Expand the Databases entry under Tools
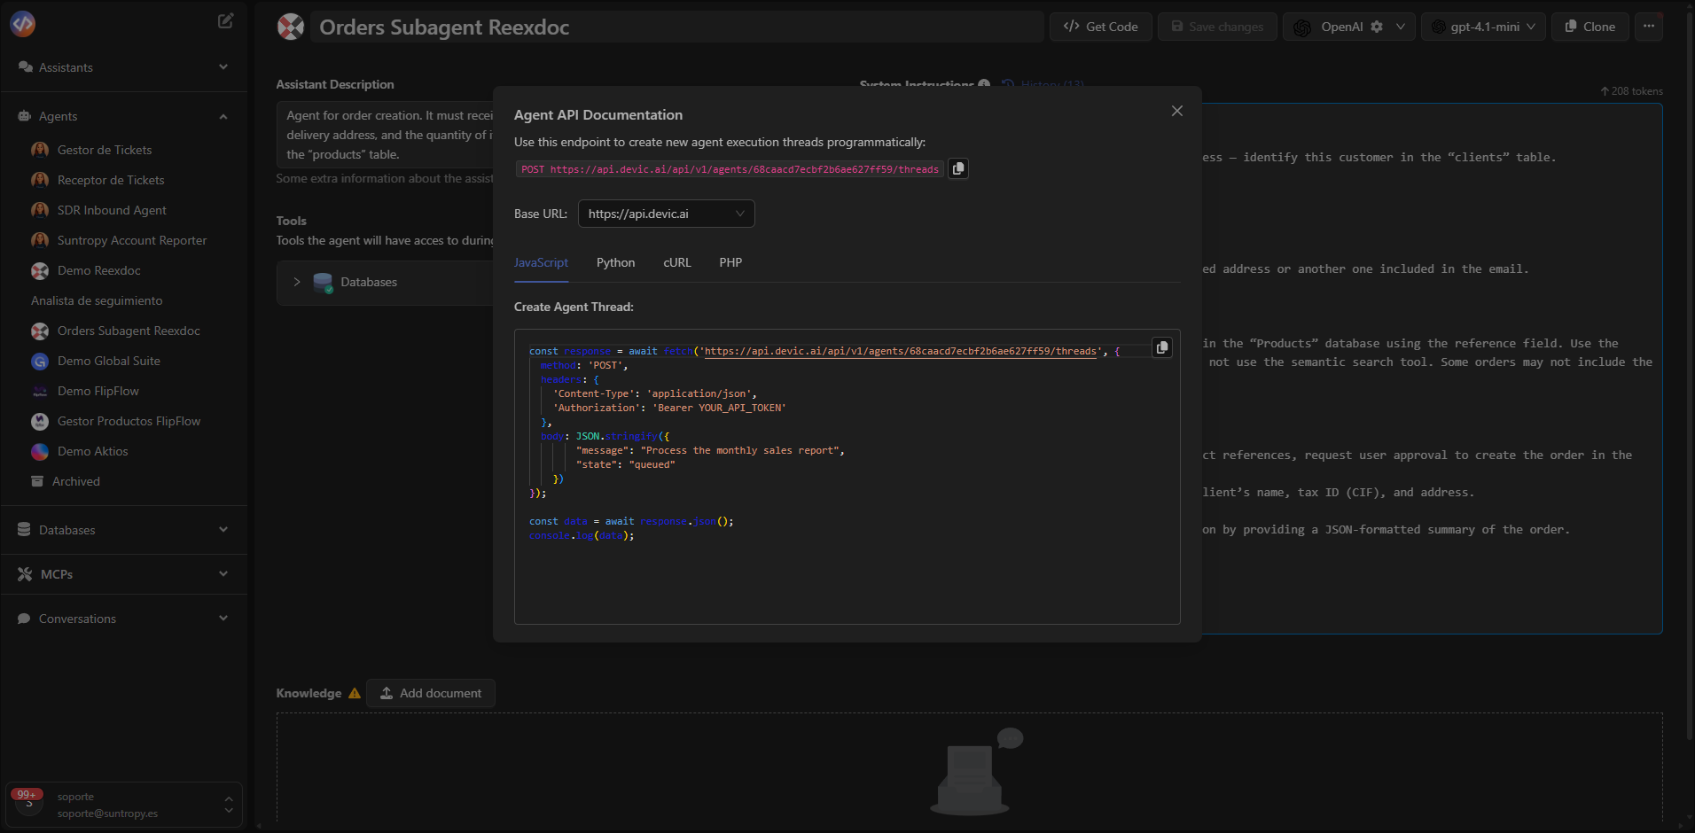1695x833 pixels. pyautogui.click(x=297, y=283)
